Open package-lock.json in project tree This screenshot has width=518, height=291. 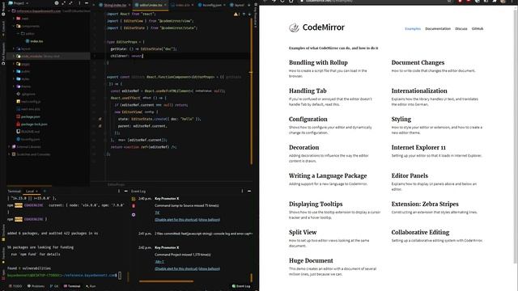click(34, 124)
